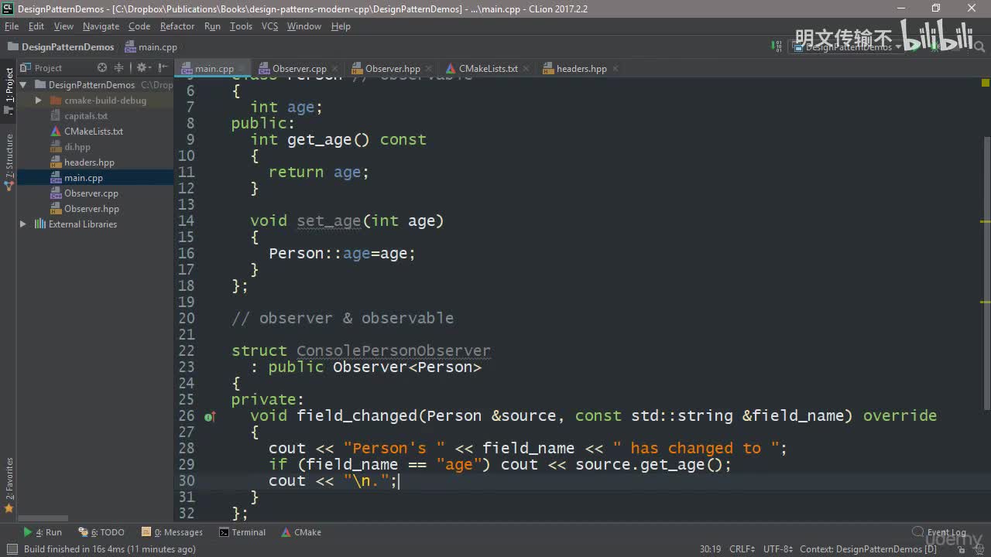Viewport: 991px width, 557px height.
Task: Open the Help menu
Action: coord(341,26)
